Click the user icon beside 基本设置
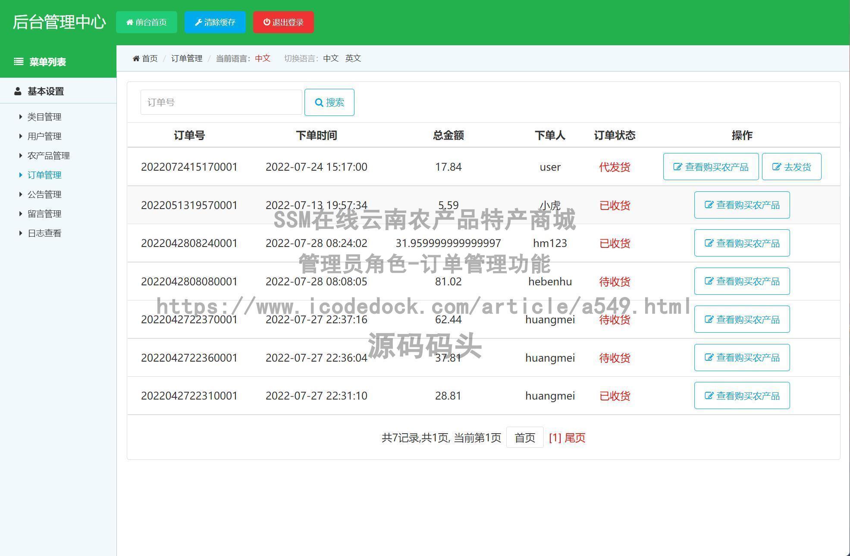This screenshot has height=556, width=850. [x=18, y=91]
